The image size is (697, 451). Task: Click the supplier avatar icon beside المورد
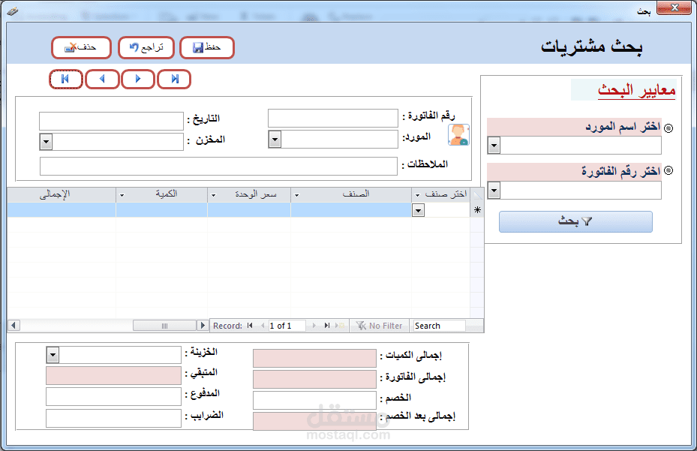pos(458,135)
